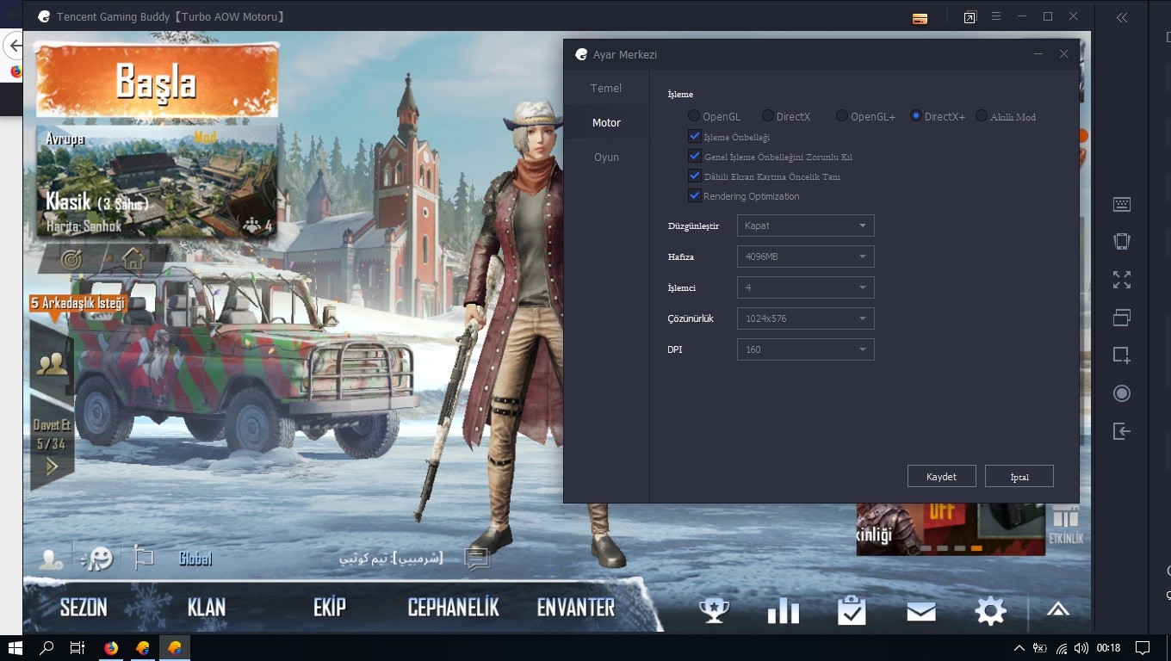Open the friends list icon
This screenshot has width=1171, height=661.
52,365
